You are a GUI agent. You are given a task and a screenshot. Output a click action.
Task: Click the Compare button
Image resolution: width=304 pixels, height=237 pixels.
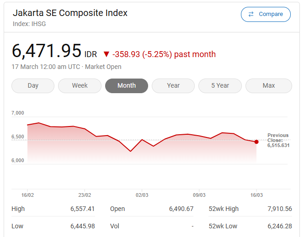pos(266,14)
